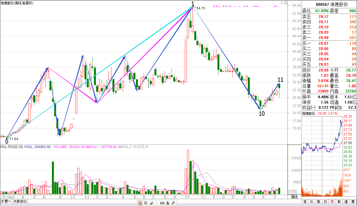This screenshot has width=357, height=206.
Task: Click the MAVOL2: 153270.41 label
Action: point(133,147)
